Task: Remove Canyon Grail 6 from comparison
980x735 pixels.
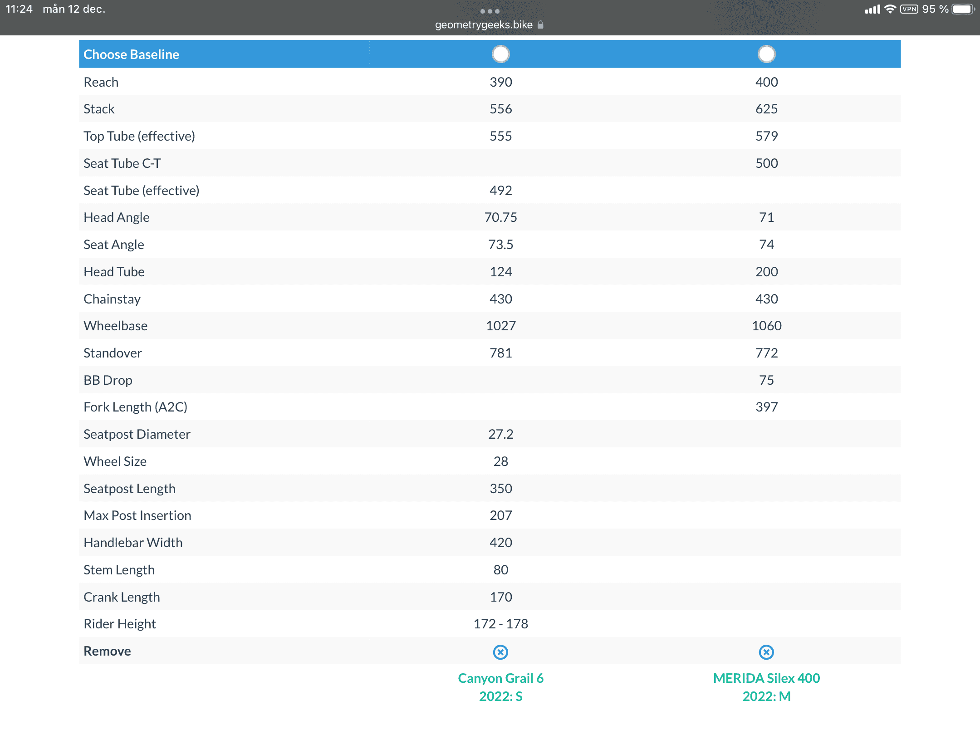Action: pyautogui.click(x=500, y=652)
